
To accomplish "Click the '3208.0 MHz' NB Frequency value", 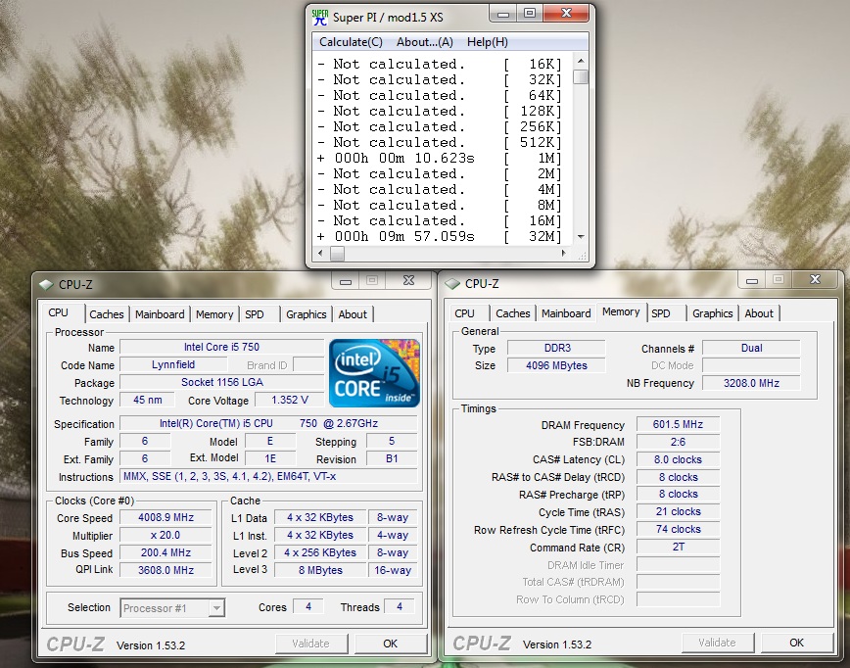I will click(x=751, y=383).
